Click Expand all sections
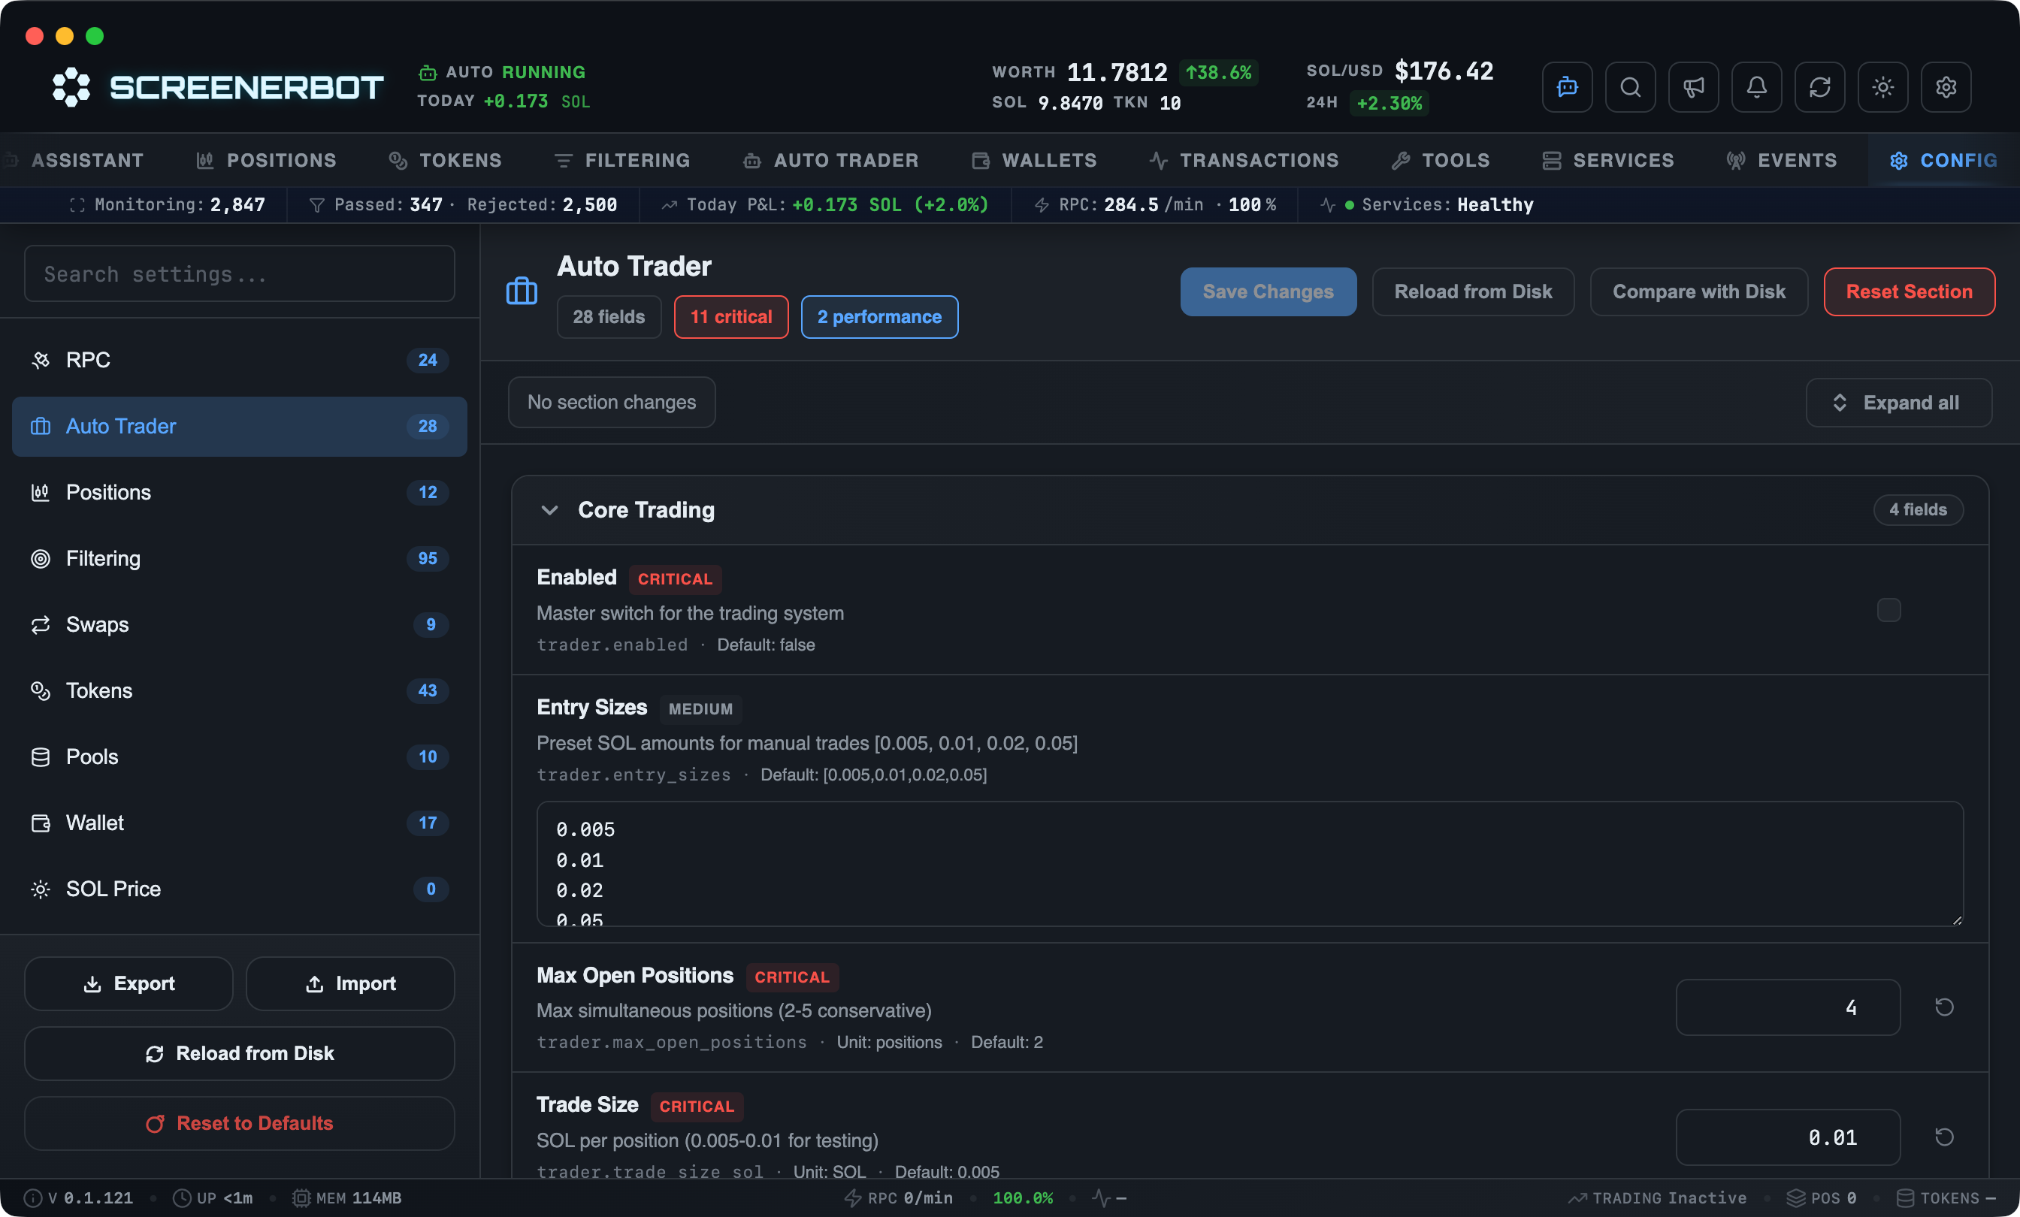The height and width of the screenshot is (1217, 2020). pyautogui.click(x=1899, y=403)
